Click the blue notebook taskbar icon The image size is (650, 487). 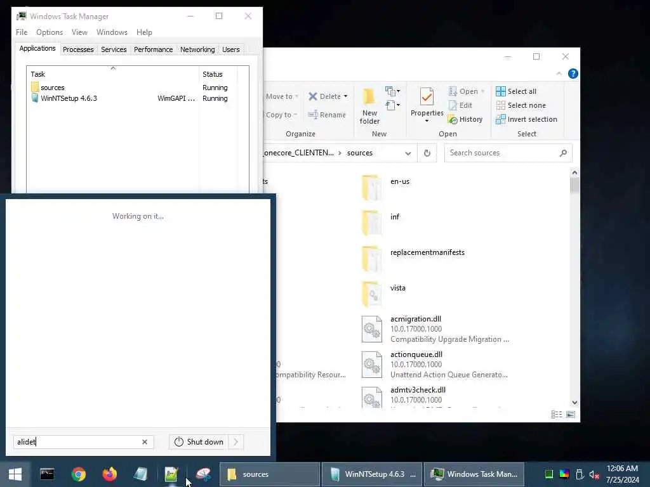click(140, 474)
